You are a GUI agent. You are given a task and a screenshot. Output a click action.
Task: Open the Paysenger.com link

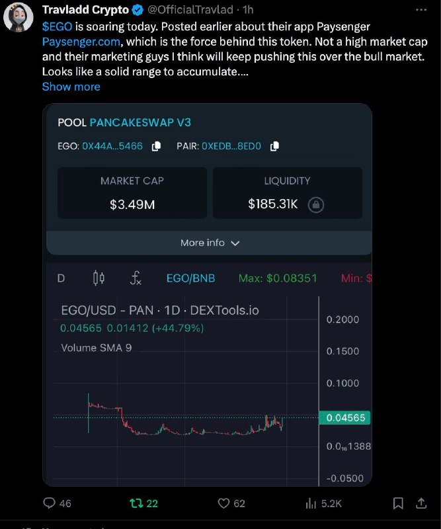click(x=81, y=42)
